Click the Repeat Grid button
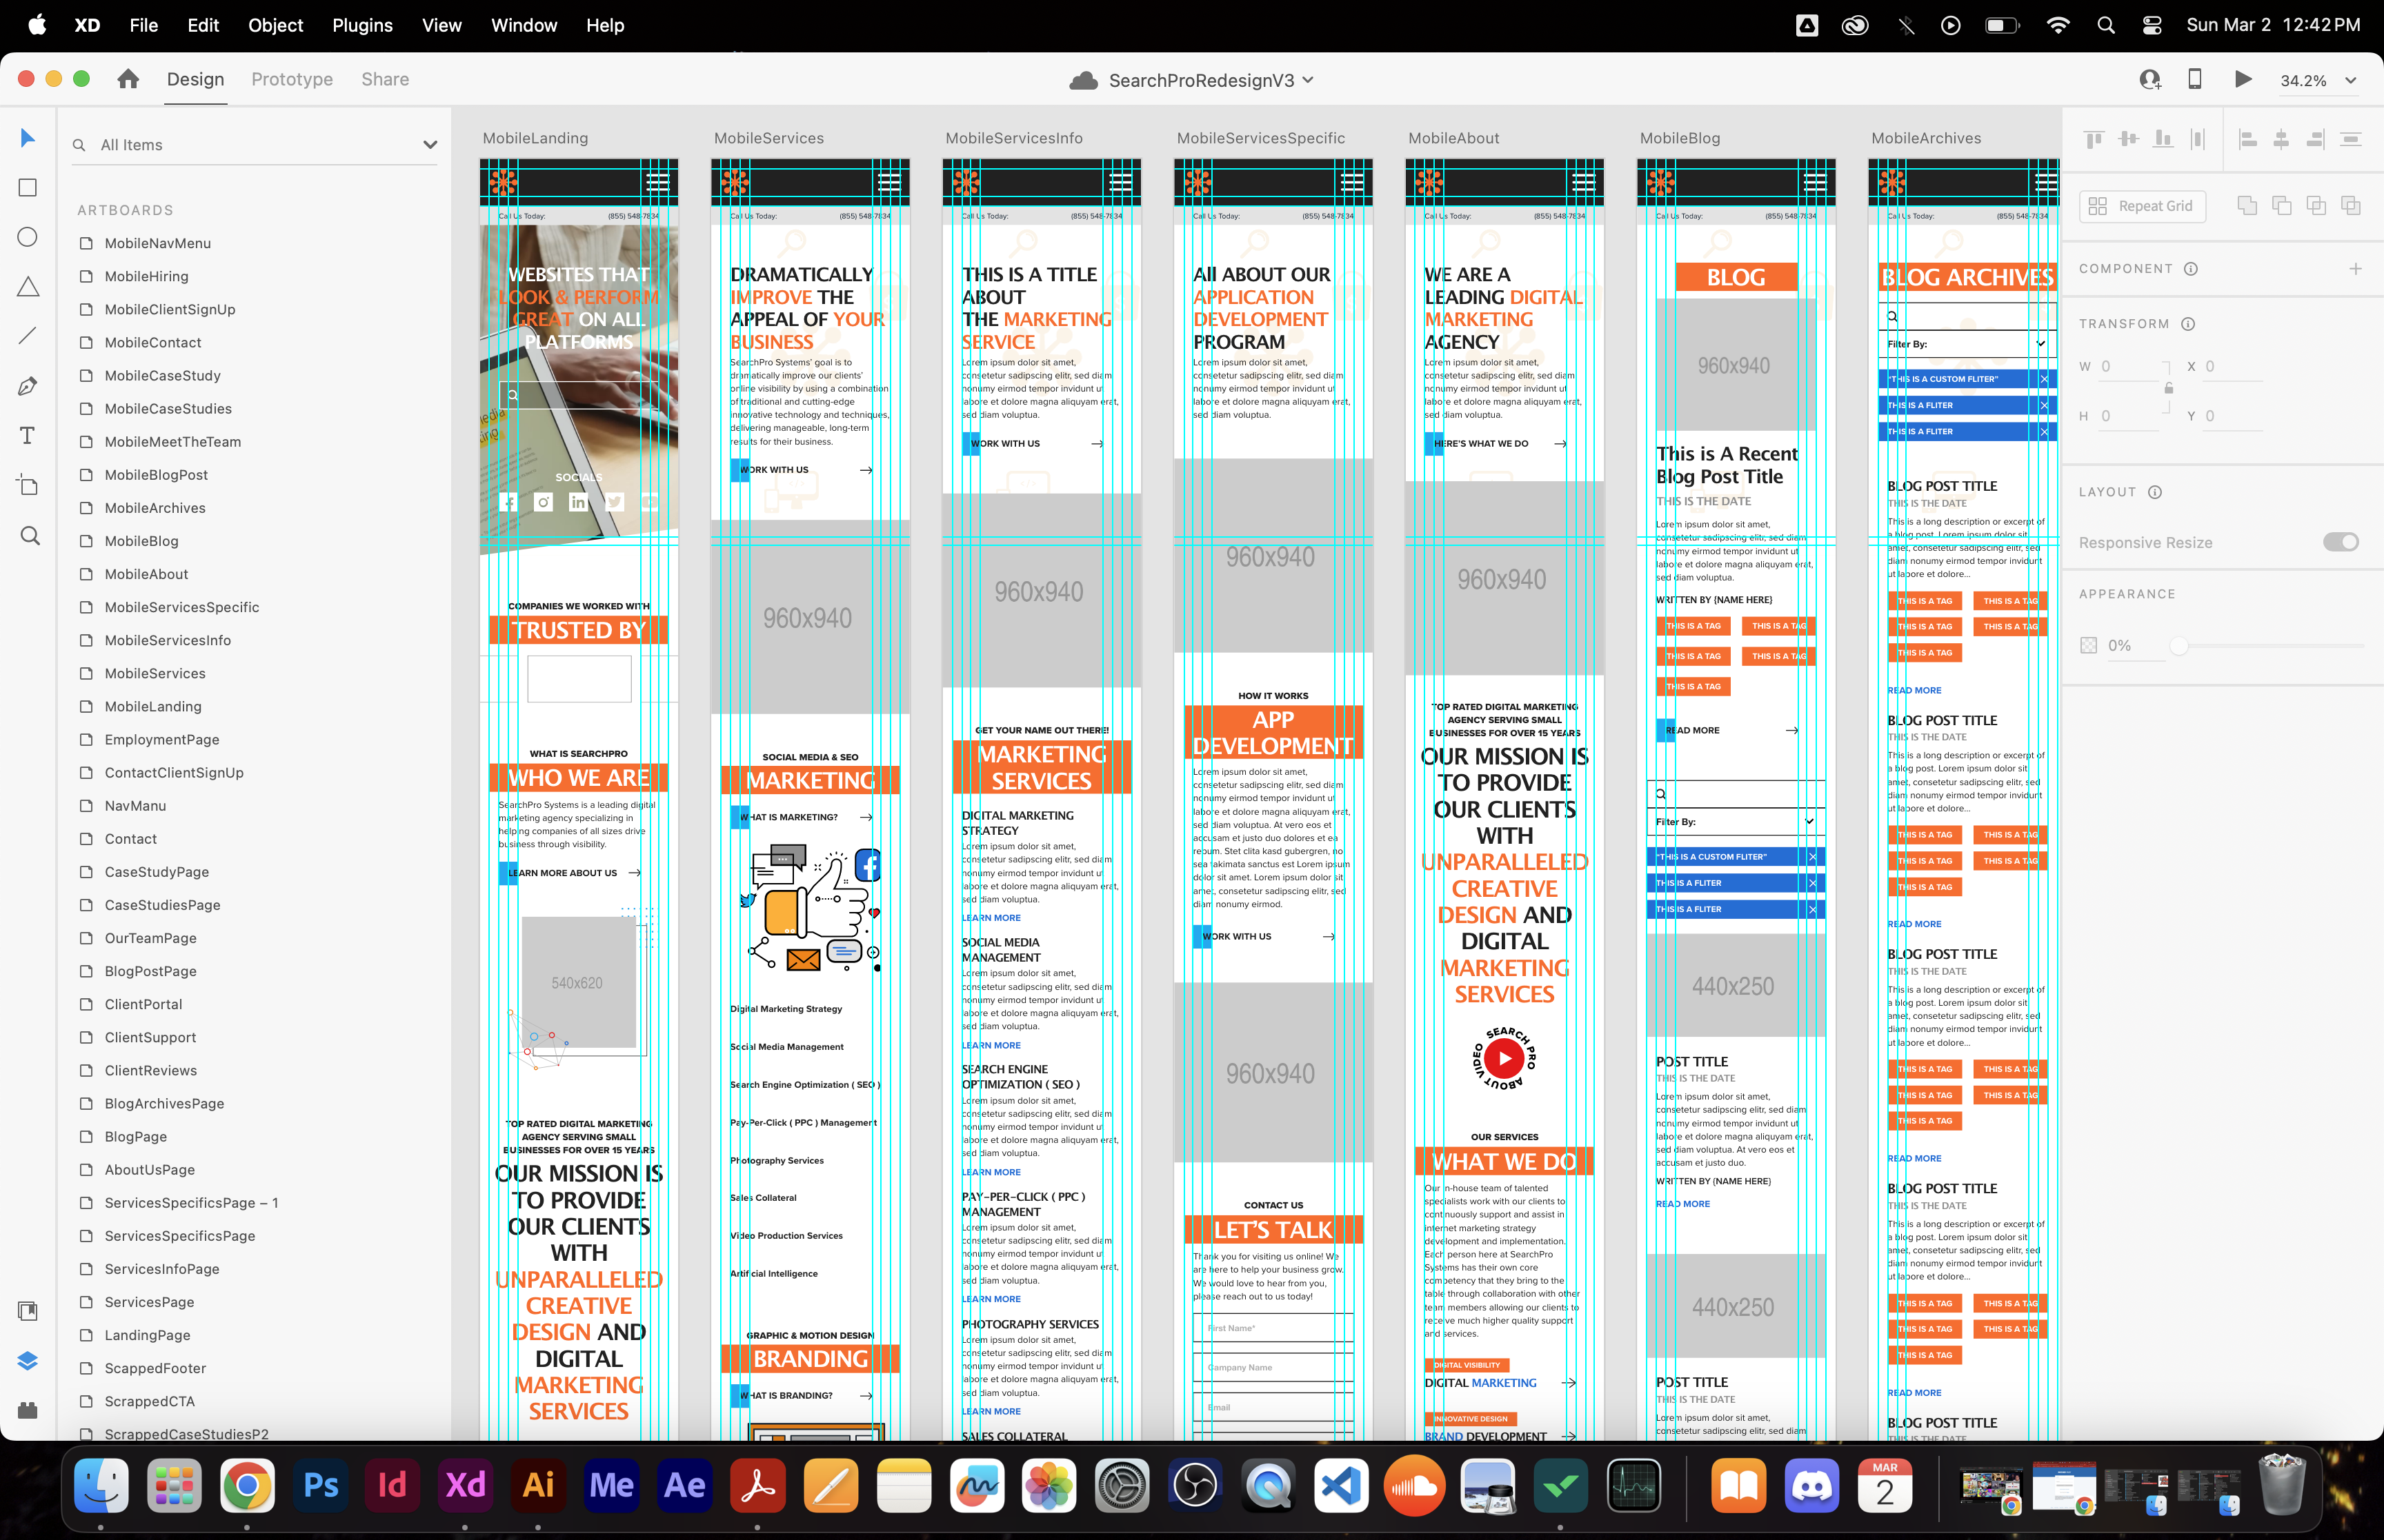Viewport: 2384px width, 1540px height. click(2142, 206)
